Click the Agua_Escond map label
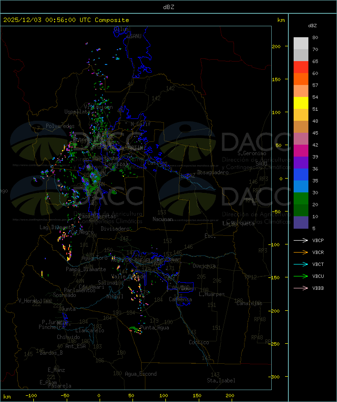This screenshot has height=402, width=337. click(x=141, y=374)
